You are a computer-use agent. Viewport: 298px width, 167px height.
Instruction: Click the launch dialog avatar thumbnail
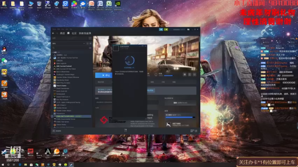(x=116, y=48)
